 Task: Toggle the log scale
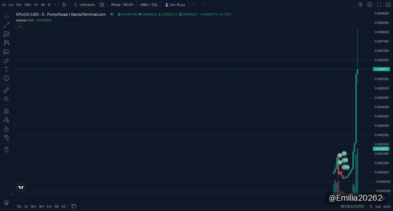point(378,206)
